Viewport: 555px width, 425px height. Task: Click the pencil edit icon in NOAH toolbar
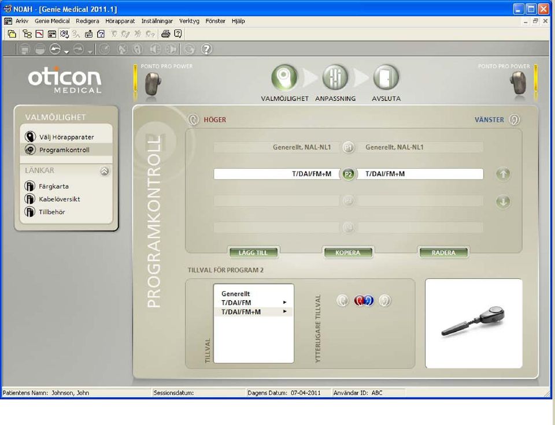[x=88, y=34]
